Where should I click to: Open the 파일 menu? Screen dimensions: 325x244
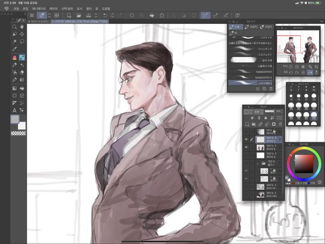[x=16, y=9]
